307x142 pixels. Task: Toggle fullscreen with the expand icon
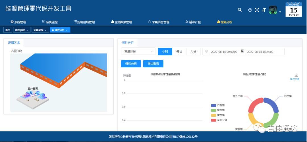257,10
